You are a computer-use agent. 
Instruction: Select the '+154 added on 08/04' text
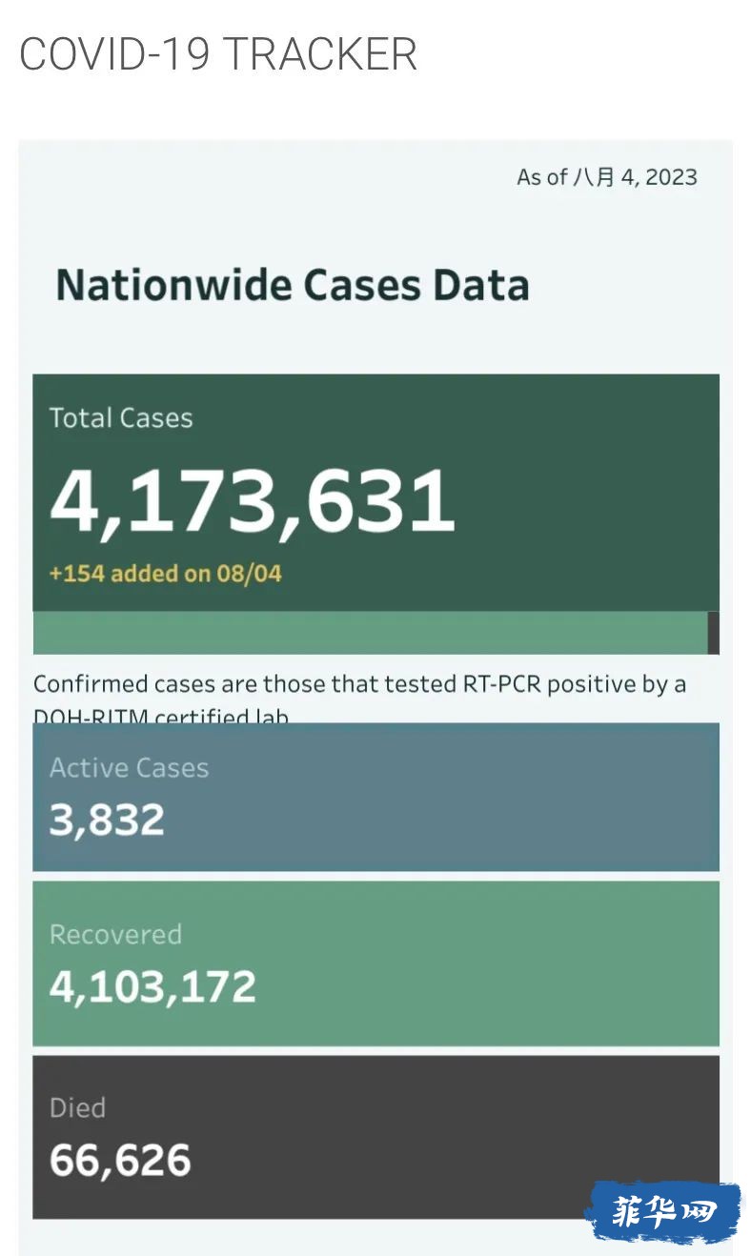[166, 573]
